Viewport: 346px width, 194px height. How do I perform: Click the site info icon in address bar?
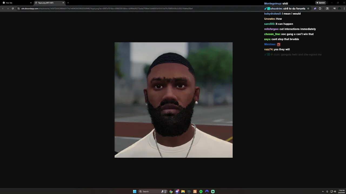tap(19, 9)
